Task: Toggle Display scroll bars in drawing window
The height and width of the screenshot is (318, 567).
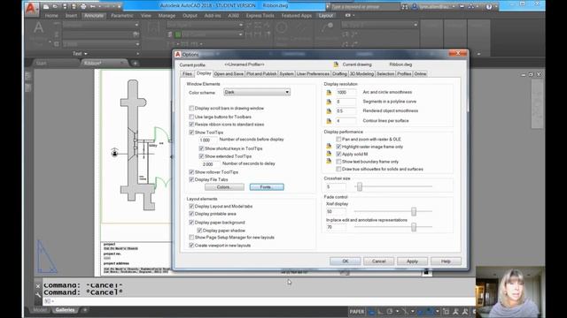Action: (x=191, y=108)
